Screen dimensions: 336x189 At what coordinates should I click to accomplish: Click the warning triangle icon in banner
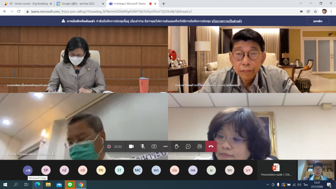click(x=63, y=21)
